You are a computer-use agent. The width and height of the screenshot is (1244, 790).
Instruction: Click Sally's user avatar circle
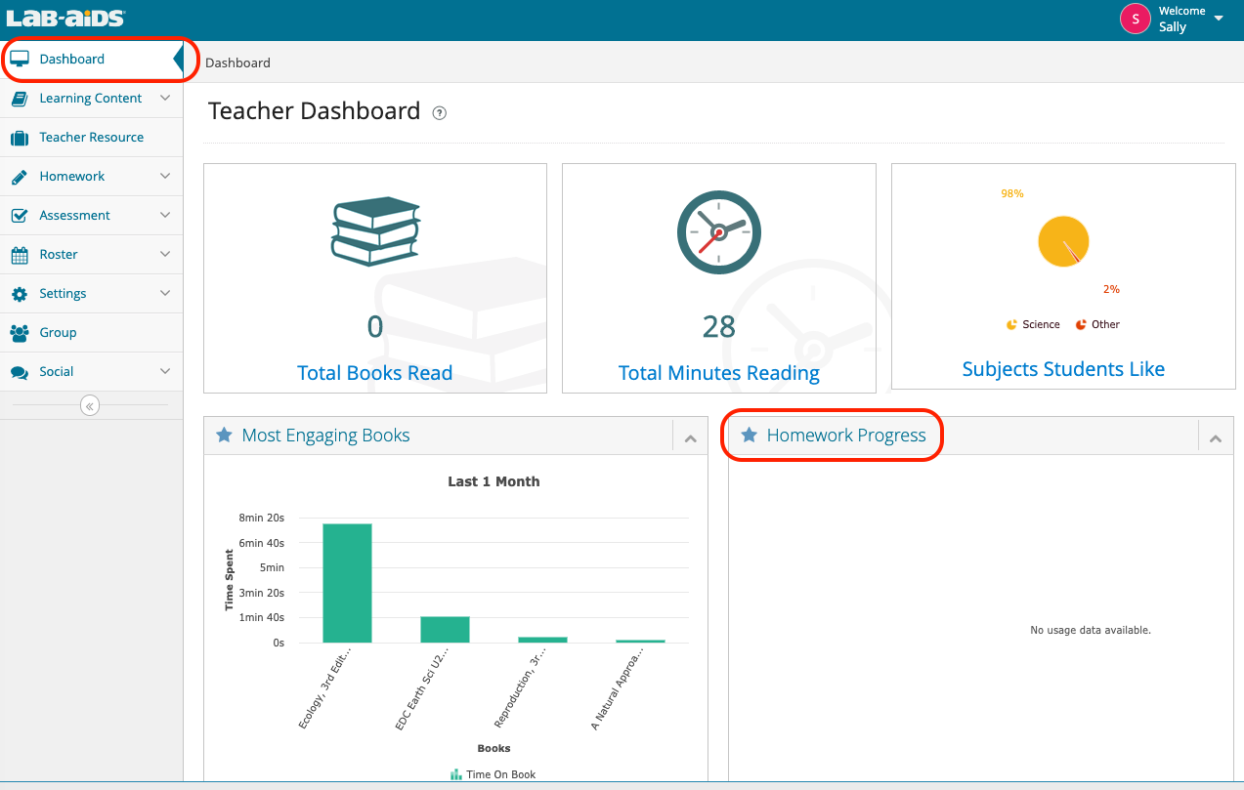1135,19
